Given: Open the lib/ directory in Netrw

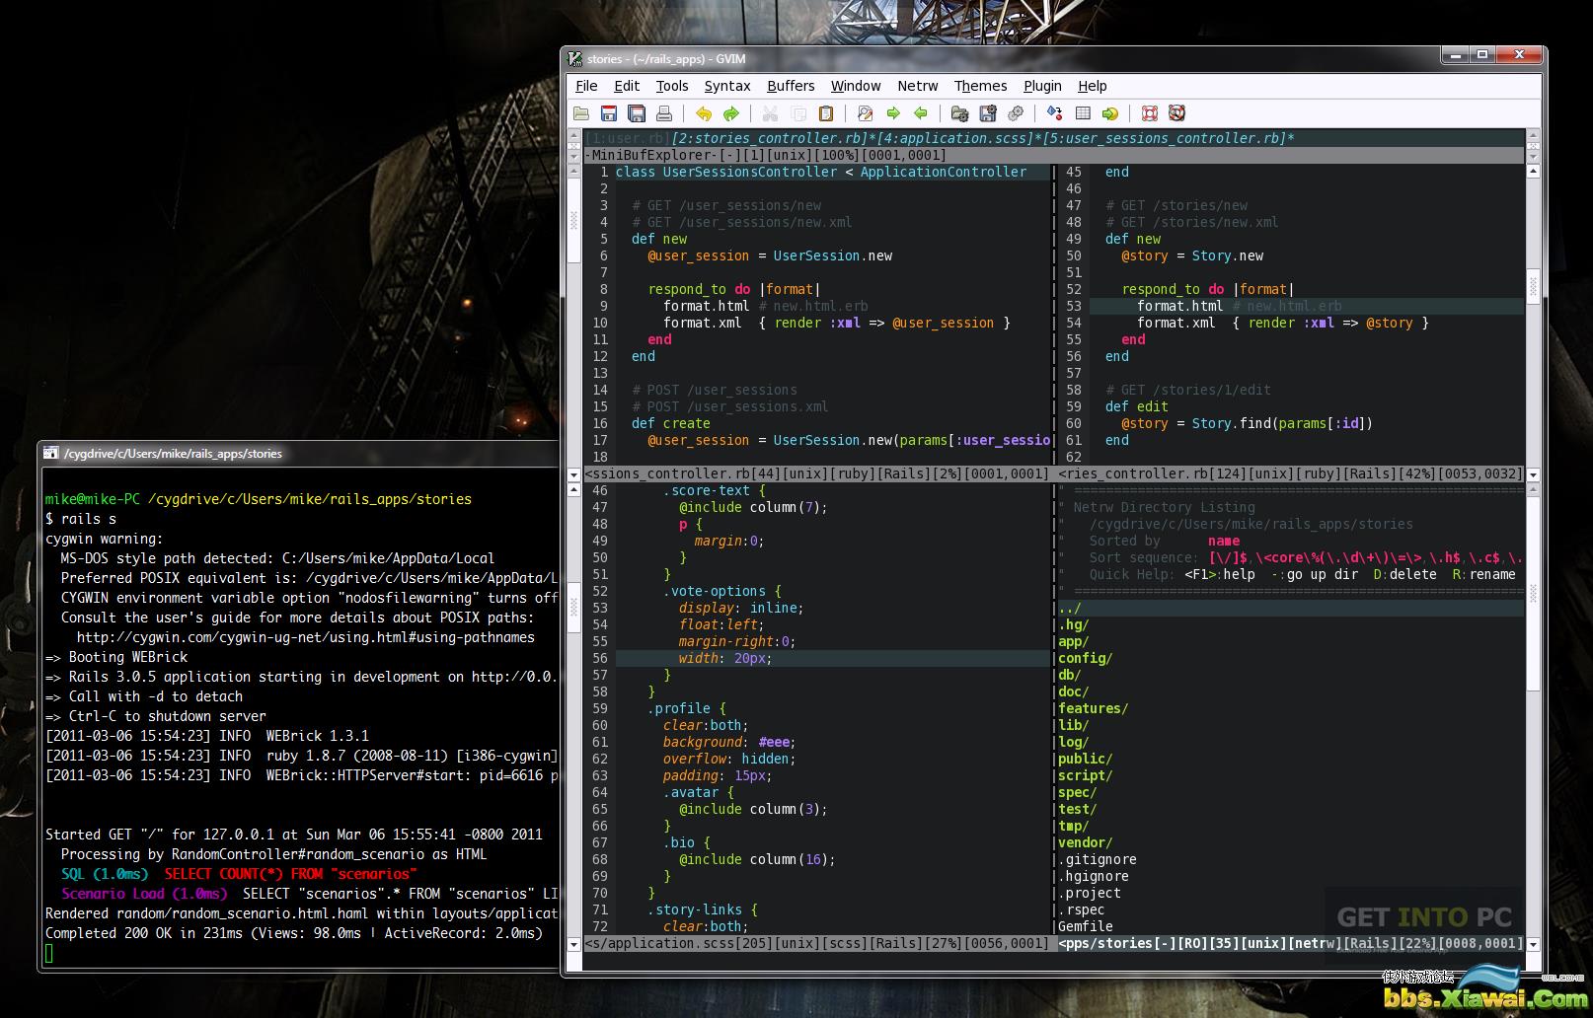Looking at the screenshot, I should pos(1074,725).
